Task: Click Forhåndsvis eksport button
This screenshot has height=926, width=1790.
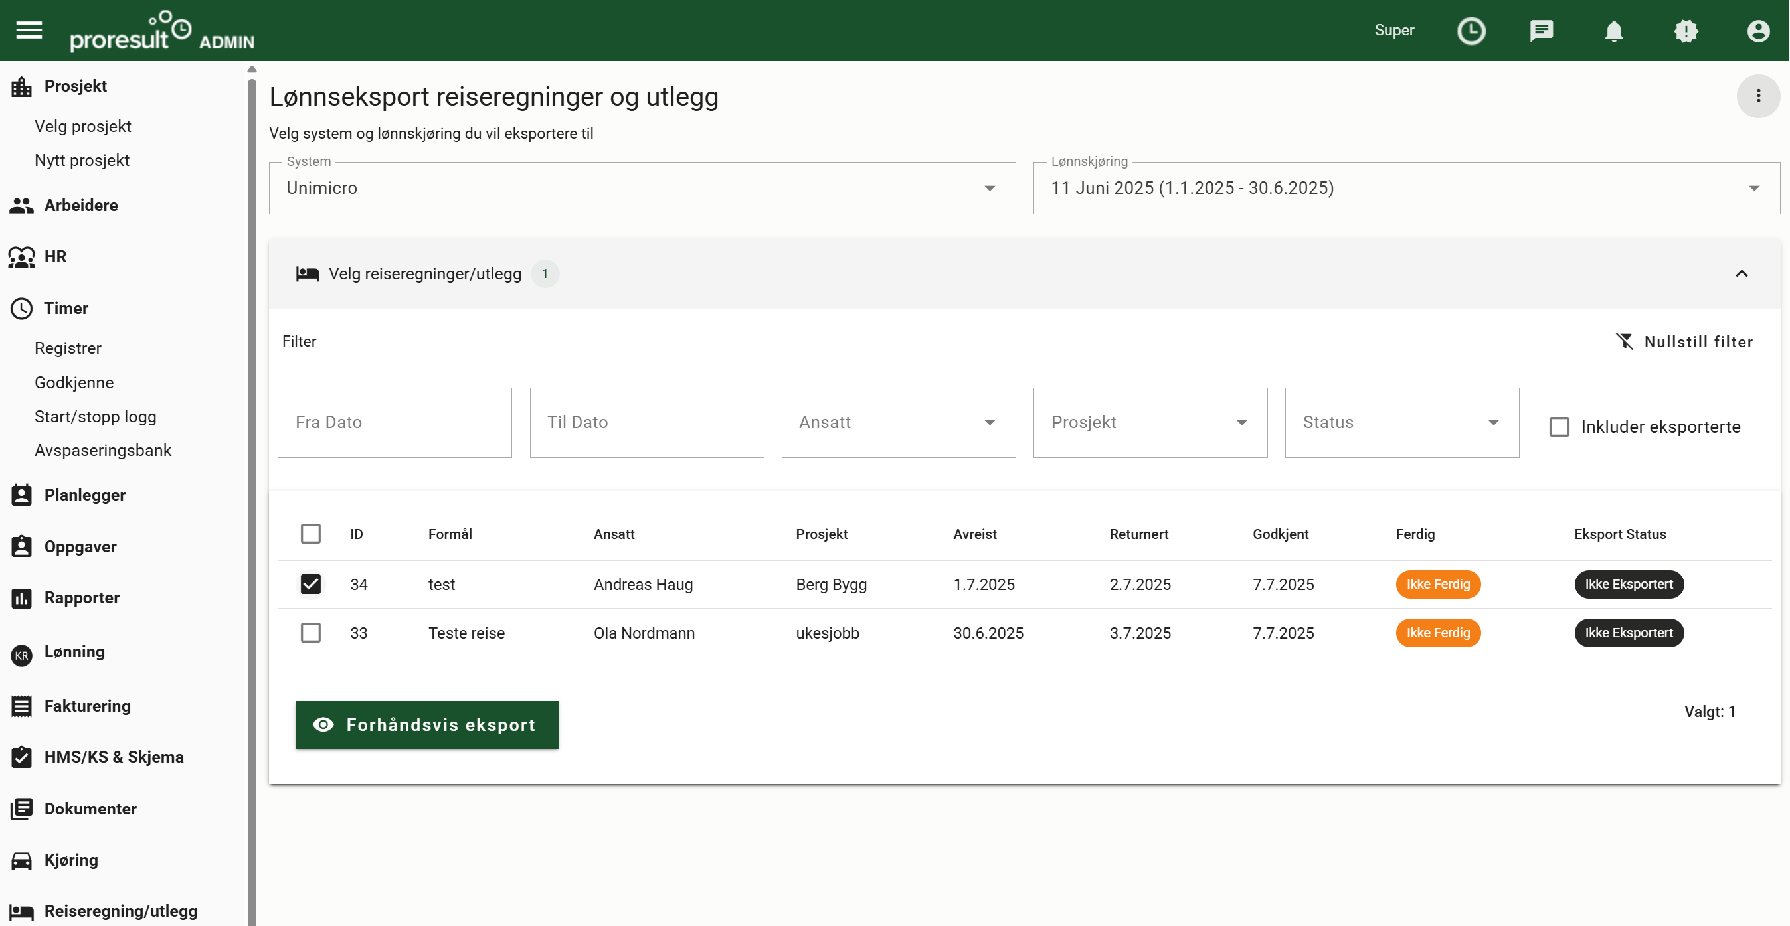Action: click(426, 725)
